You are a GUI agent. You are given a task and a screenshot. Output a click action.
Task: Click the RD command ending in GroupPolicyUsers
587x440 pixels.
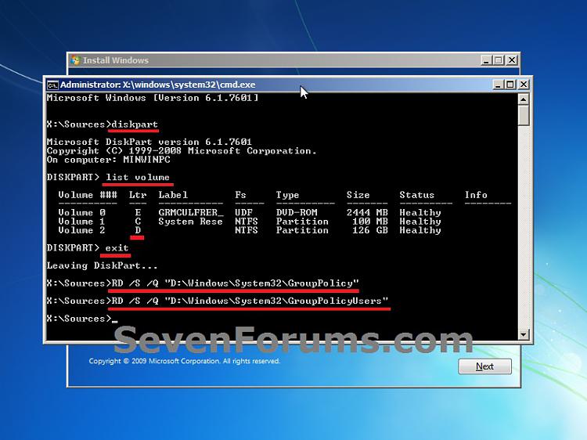(250, 301)
